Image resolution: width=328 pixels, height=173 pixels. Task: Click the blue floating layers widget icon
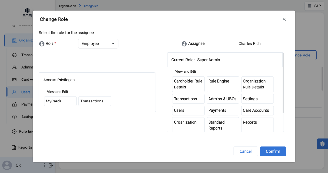point(322,144)
